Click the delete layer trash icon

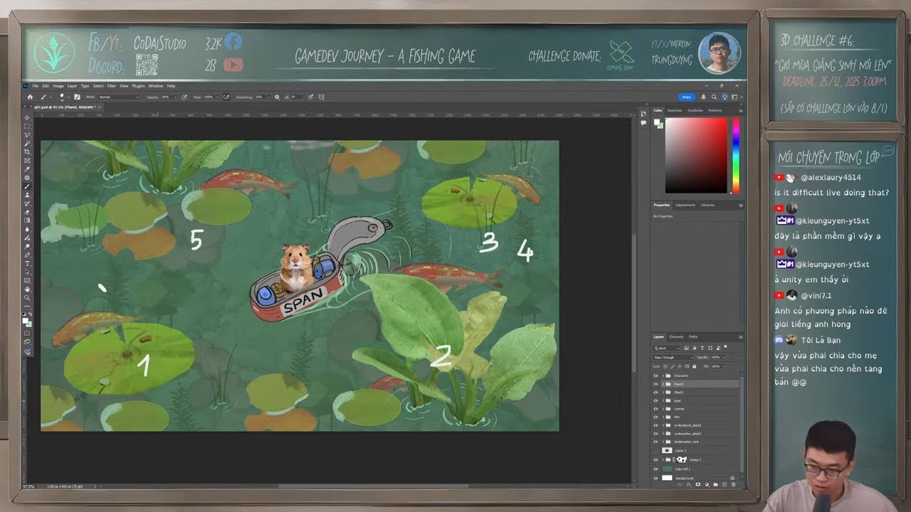734,484
